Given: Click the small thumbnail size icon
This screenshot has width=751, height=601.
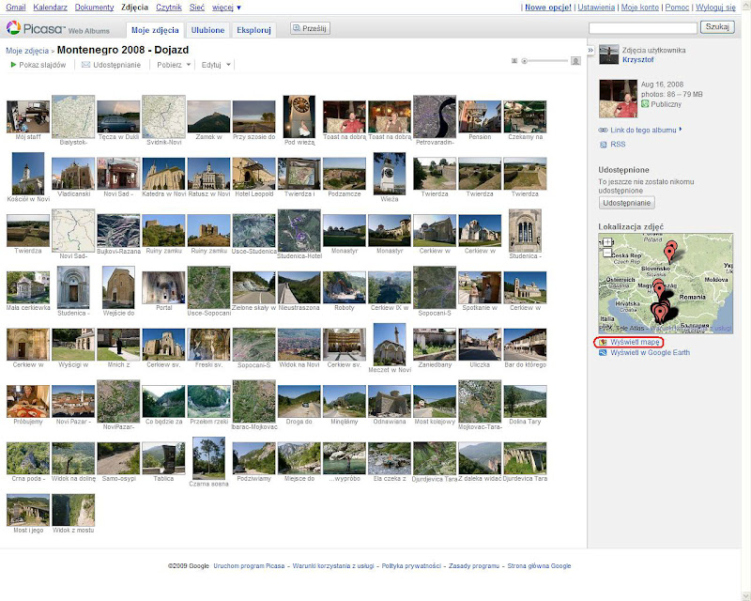Looking at the screenshot, I should [x=514, y=60].
